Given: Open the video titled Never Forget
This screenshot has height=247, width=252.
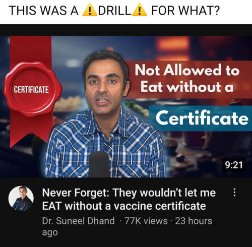Looking at the screenshot, I should pos(129,199).
